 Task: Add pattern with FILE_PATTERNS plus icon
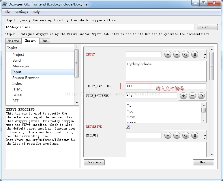point(183,96)
